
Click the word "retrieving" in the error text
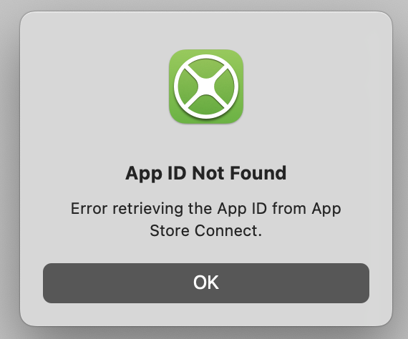coord(147,209)
